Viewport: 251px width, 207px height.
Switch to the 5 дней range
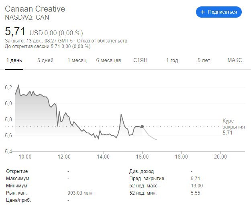click(x=45, y=60)
